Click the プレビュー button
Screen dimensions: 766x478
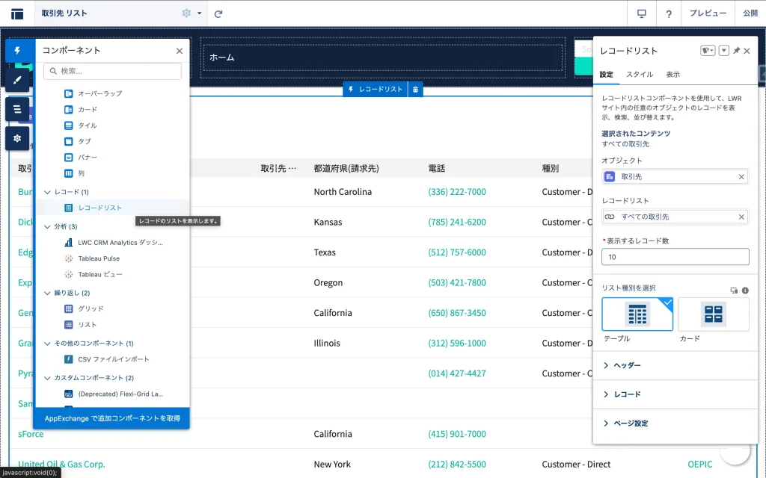708,13
